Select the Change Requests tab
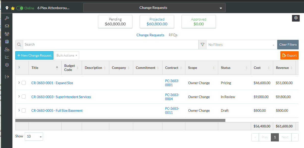This screenshot has height=148, width=304. (x=150, y=35)
